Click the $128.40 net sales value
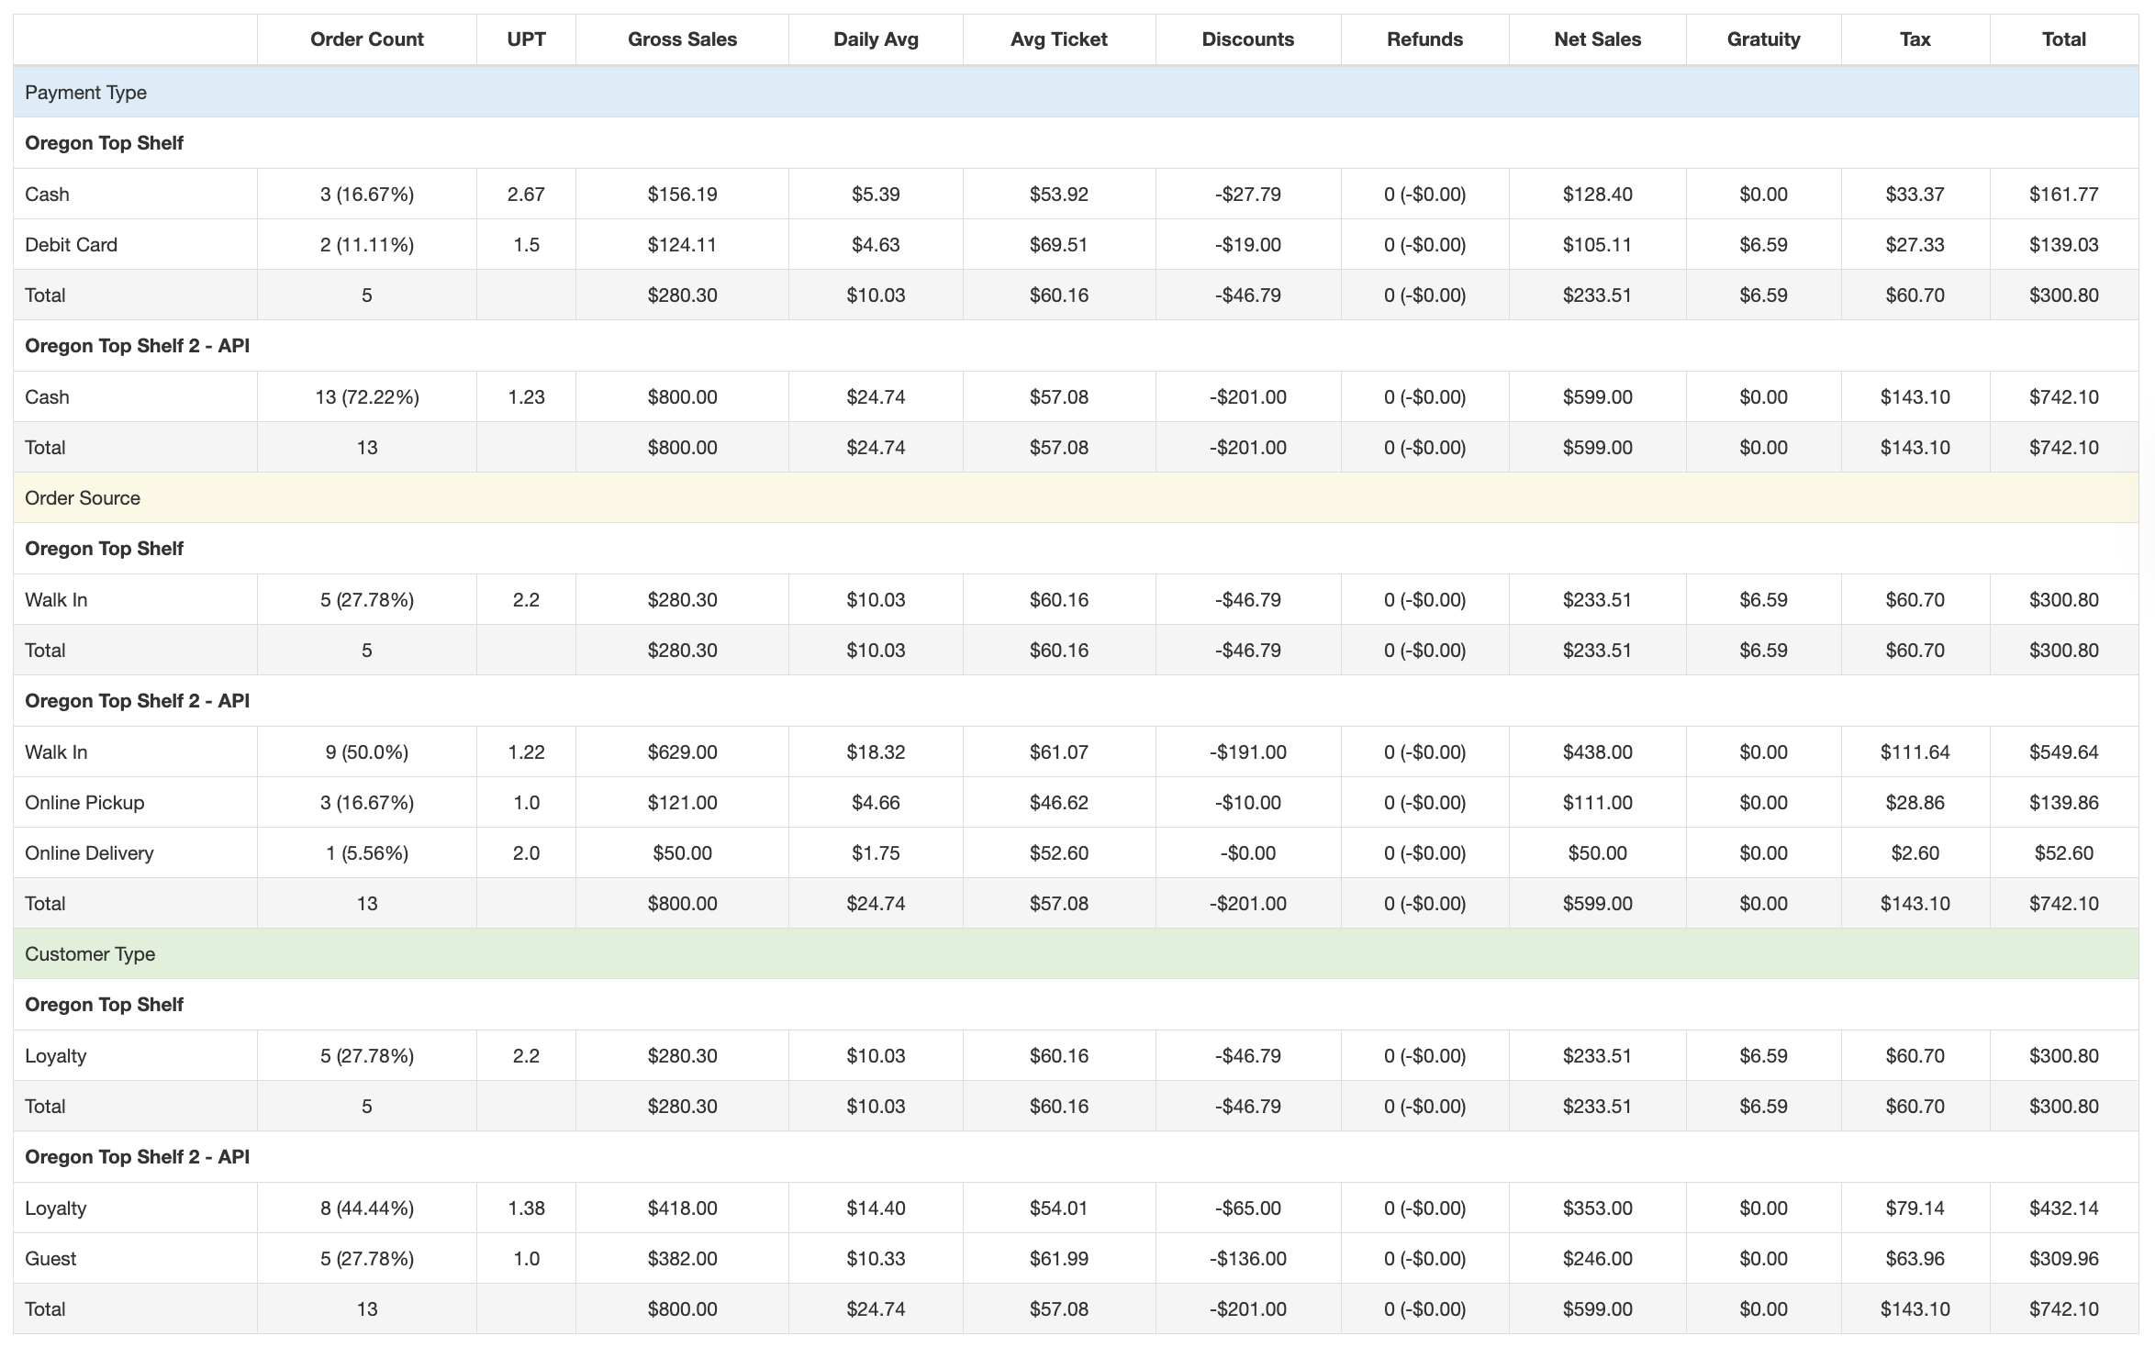 point(1597,194)
